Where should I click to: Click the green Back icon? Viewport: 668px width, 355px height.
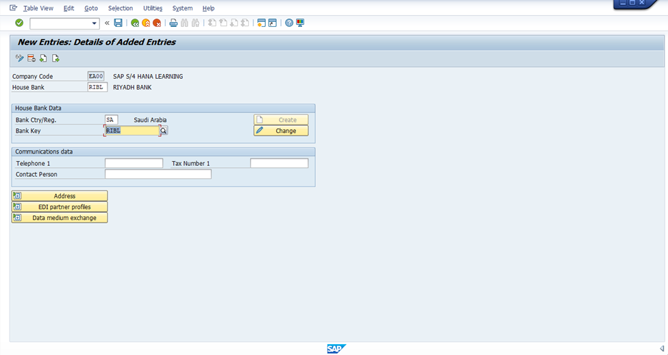point(135,23)
